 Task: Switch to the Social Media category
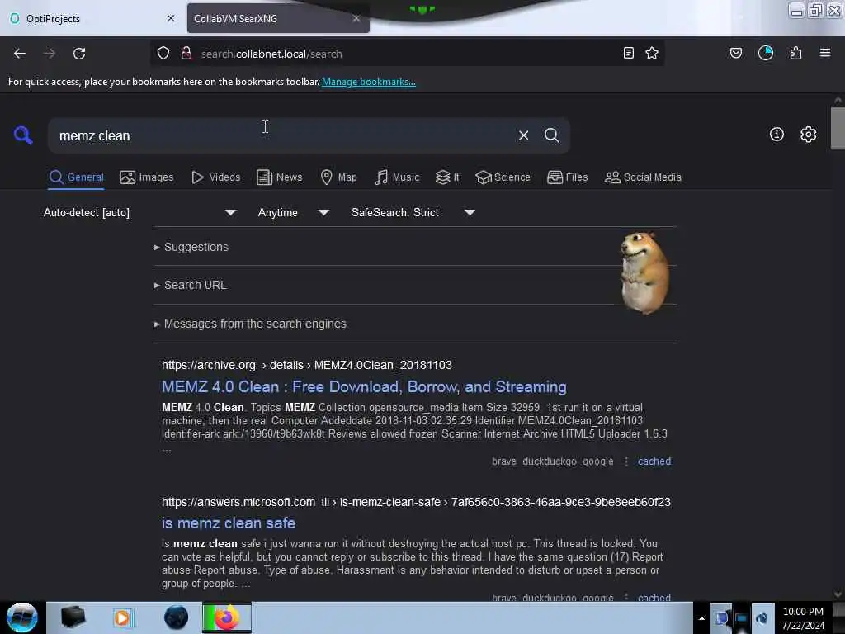(643, 177)
